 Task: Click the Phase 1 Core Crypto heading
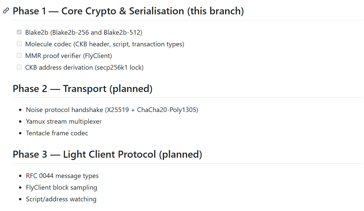[x=128, y=11]
